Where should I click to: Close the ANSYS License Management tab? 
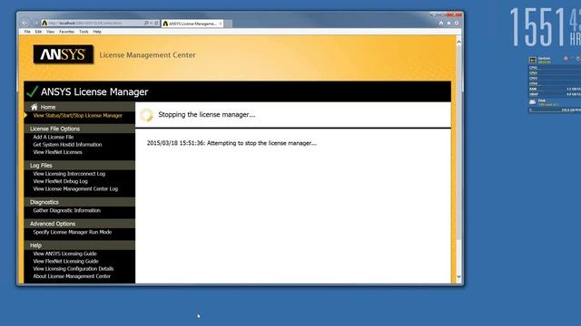pyautogui.click(x=221, y=24)
